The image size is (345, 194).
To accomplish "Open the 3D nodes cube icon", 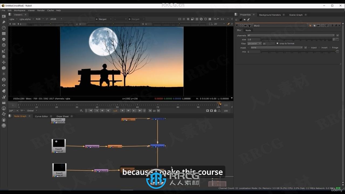I will pyautogui.click(x=4, y=68).
